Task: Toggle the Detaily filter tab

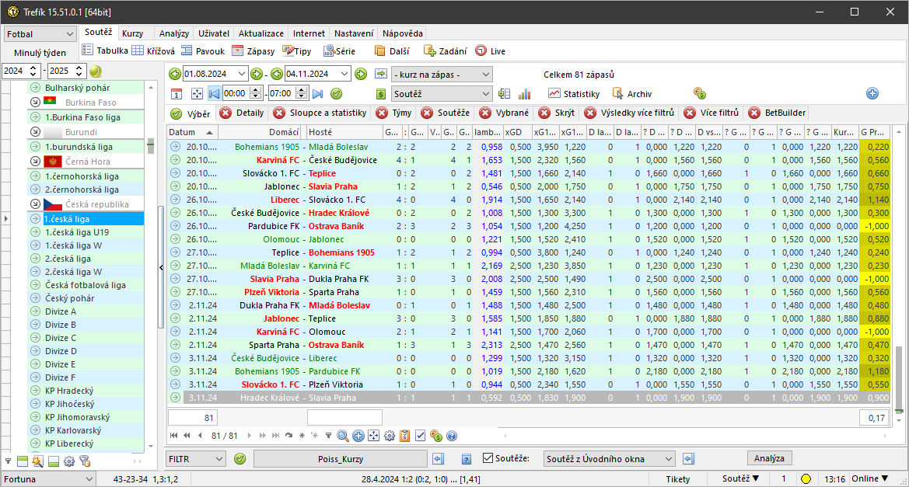Action: point(242,113)
